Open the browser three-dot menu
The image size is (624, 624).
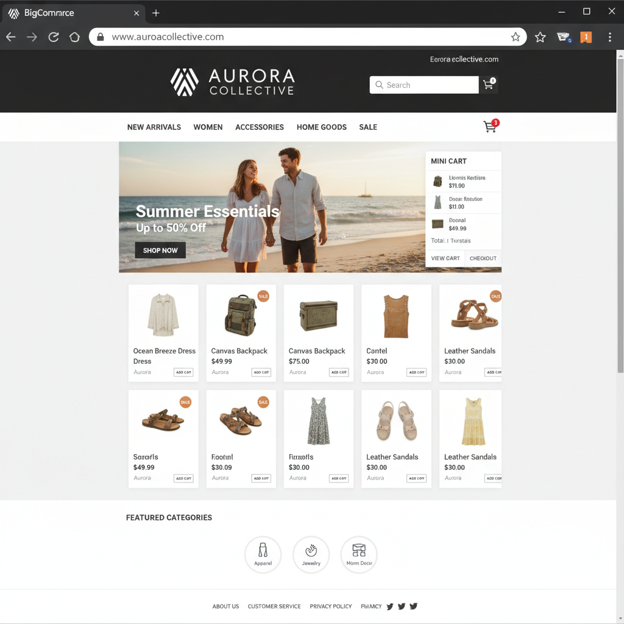(x=609, y=37)
